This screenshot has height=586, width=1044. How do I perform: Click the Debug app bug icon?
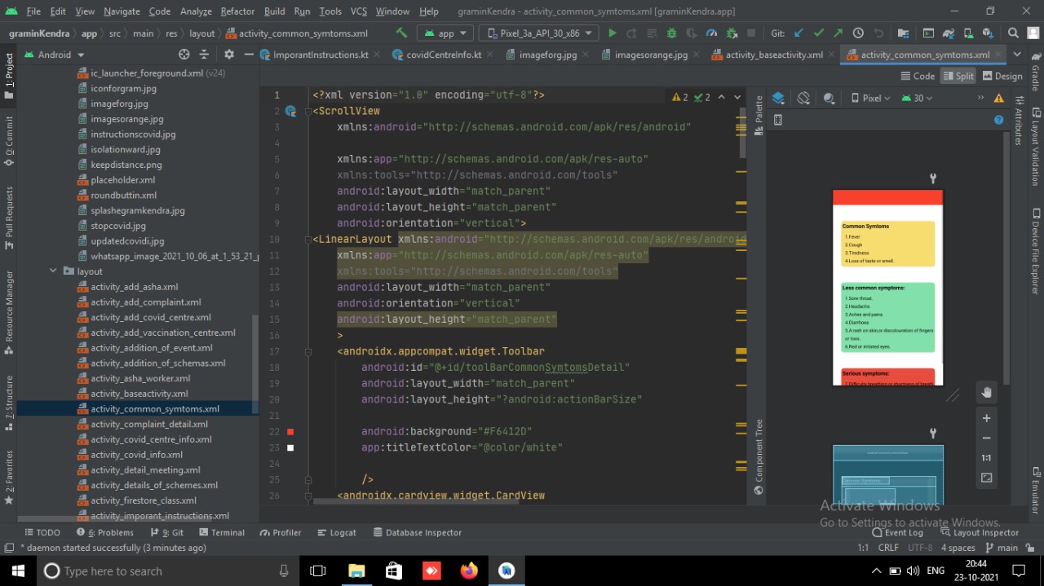(x=671, y=33)
